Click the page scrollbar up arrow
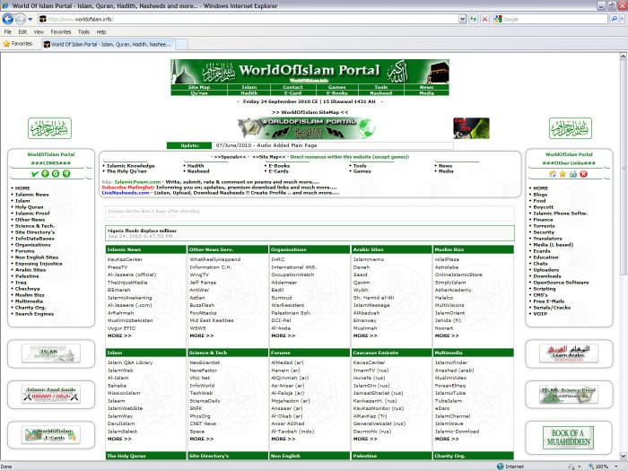This screenshot has width=628, height=471. (x=623, y=57)
